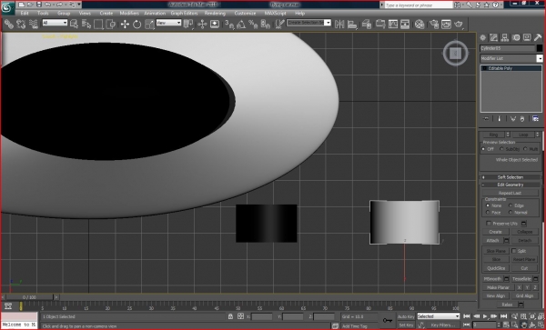This screenshot has height=330, width=546.
Task: Click the Cylinder15 object name field
Action: tap(508, 48)
